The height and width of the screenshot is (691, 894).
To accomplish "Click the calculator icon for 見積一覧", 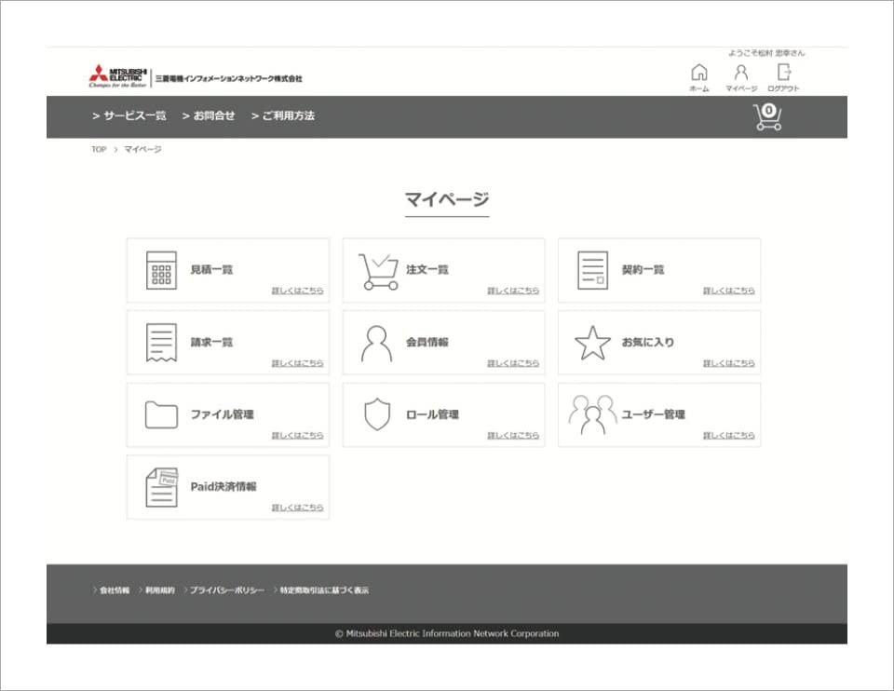I will (161, 270).
